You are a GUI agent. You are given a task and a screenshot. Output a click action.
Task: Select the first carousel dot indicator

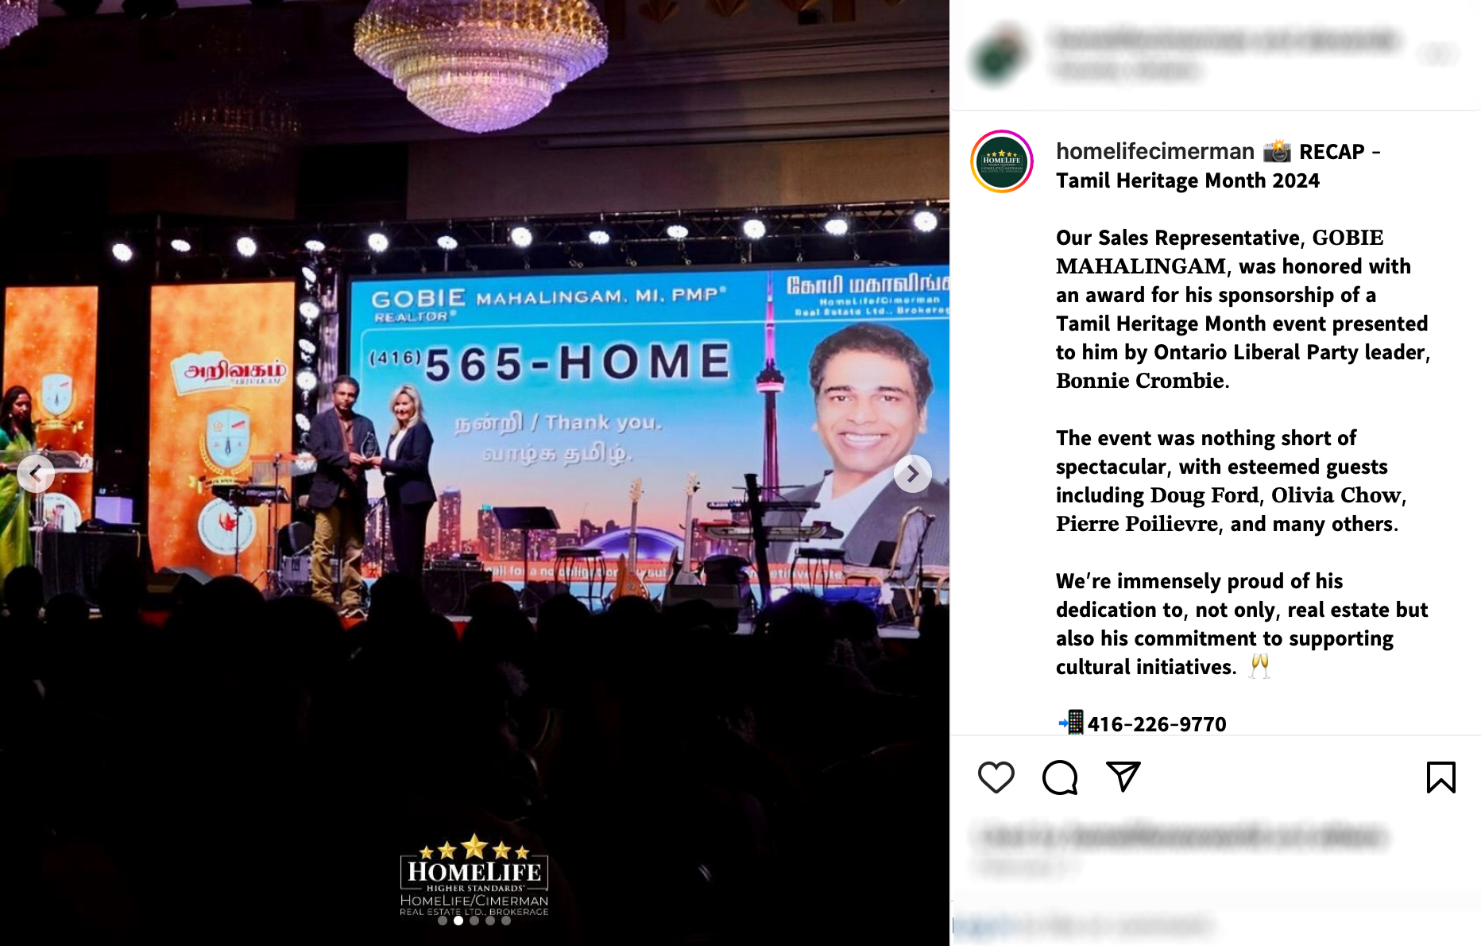443,921
